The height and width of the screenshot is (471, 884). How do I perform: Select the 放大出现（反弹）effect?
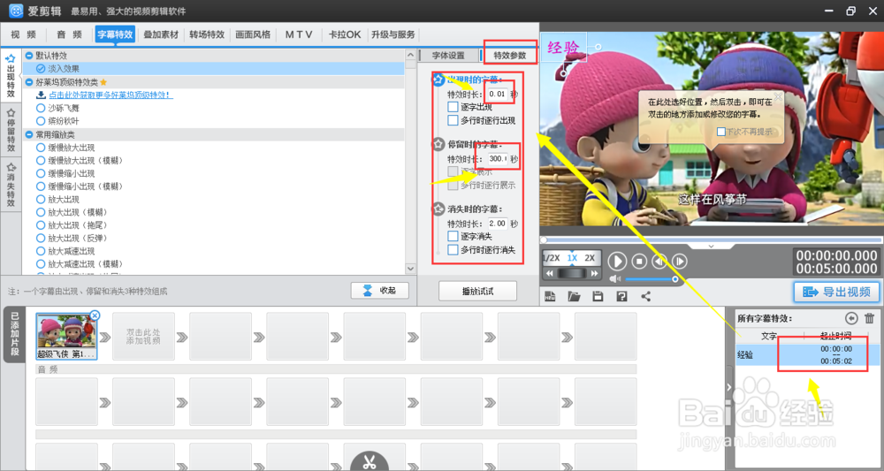[72, 238]
